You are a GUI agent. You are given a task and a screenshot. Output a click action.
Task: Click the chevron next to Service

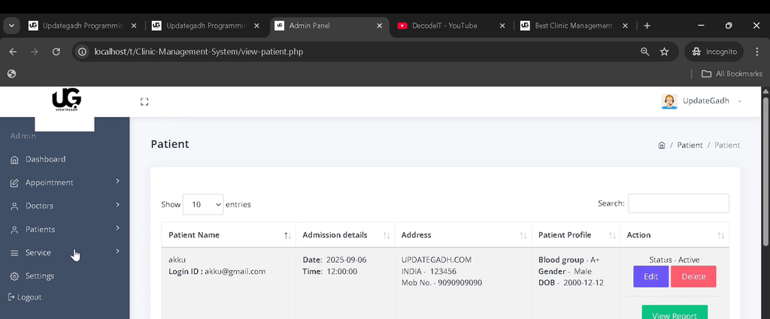[x=118, y=251]
